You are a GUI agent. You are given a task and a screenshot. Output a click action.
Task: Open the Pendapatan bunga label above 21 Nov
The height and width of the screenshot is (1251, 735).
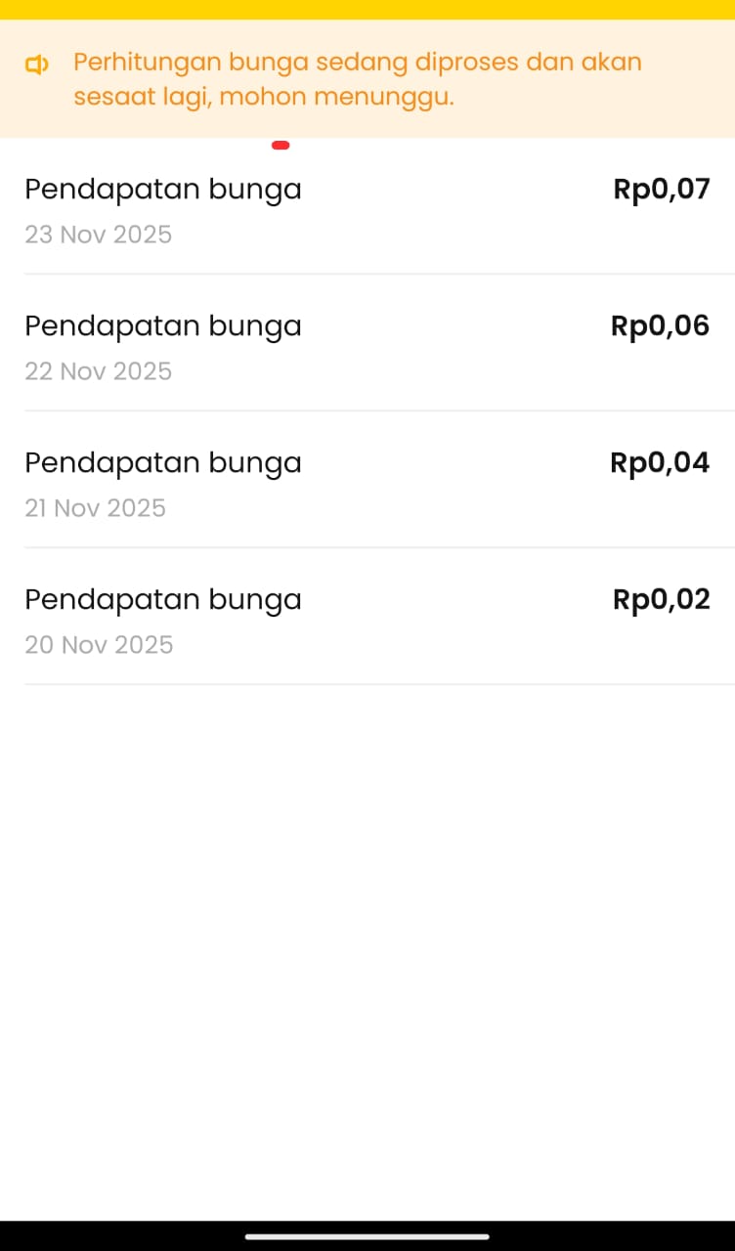(x=163, y=462)
